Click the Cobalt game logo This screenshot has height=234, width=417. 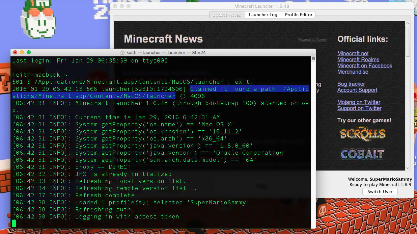[x=362, y=154]
